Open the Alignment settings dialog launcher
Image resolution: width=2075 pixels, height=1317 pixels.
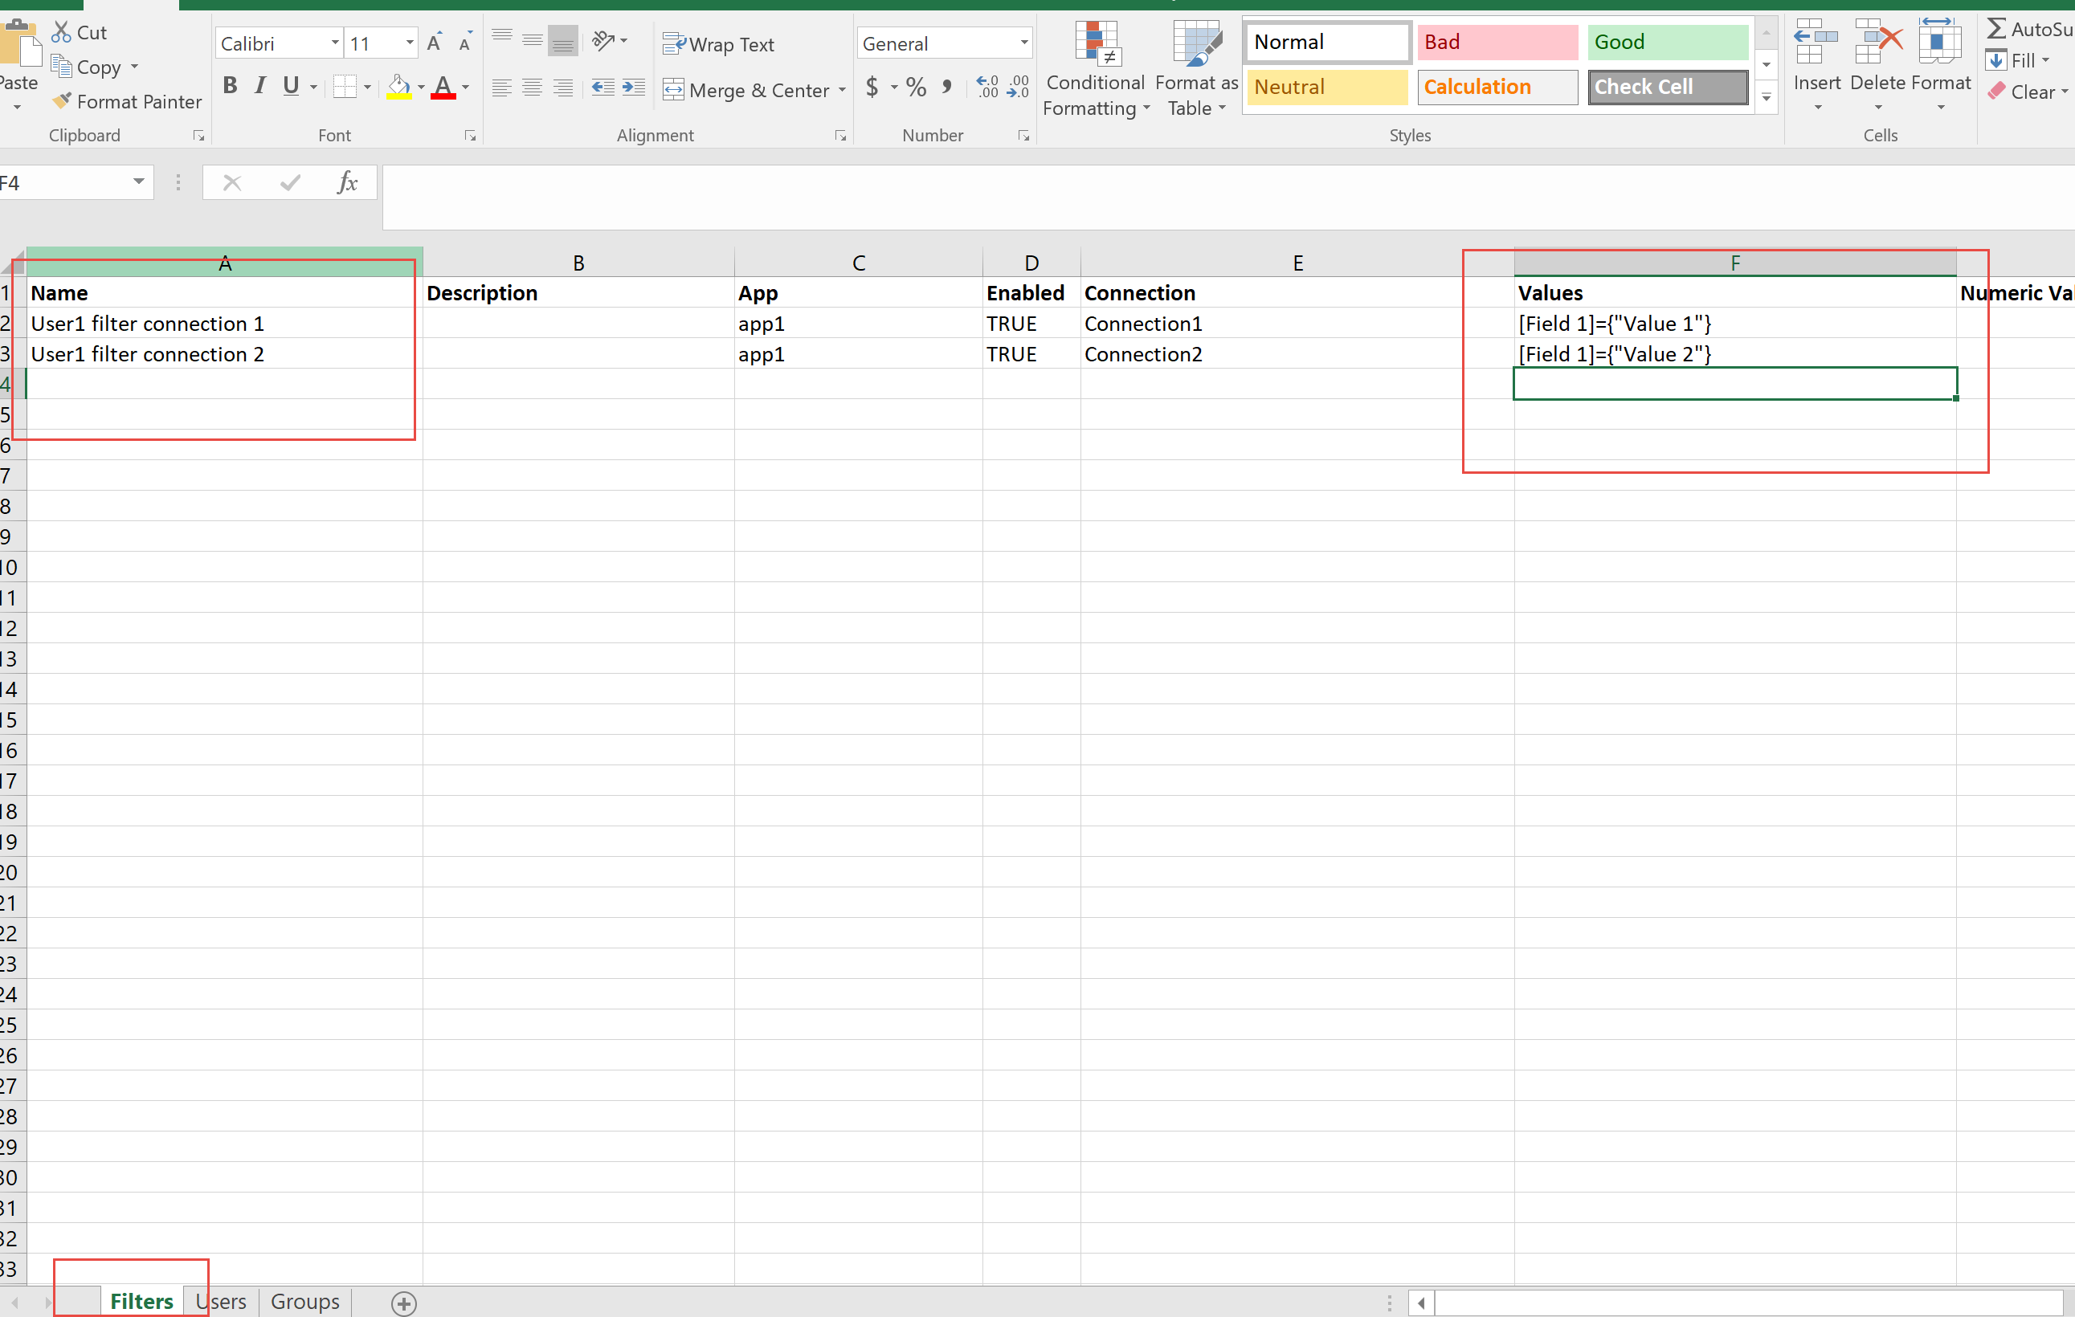(840, 135)
